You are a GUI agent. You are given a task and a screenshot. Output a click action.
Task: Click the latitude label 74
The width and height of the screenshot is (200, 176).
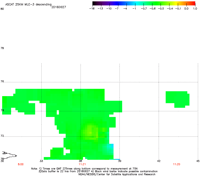tap(2, 110)
